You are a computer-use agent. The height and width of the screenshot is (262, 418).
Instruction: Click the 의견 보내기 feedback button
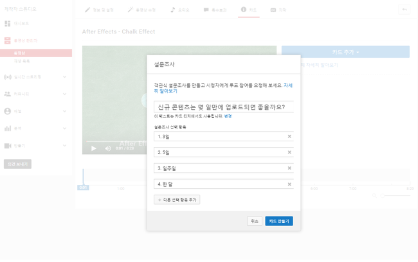17,164
